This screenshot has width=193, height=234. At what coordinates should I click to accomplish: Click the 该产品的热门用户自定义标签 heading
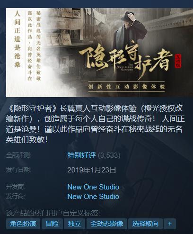point(53,213)
